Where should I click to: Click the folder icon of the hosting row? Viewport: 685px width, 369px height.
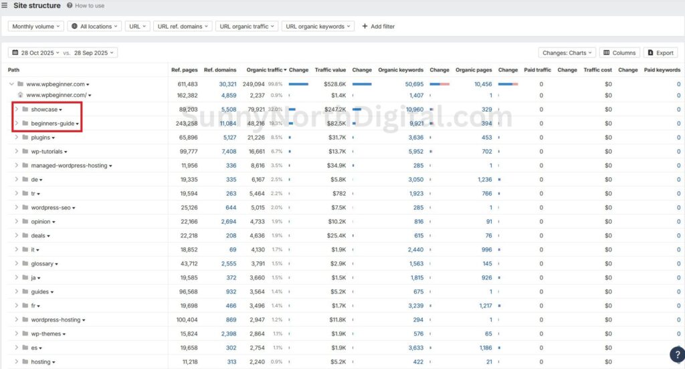[x=25, y=362]
